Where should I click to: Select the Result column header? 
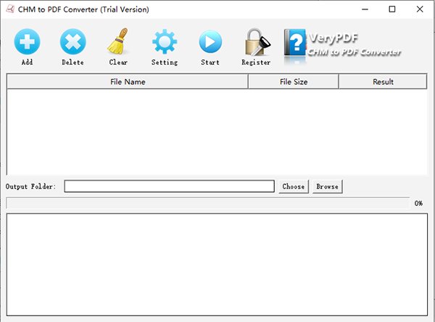(383, 82)
